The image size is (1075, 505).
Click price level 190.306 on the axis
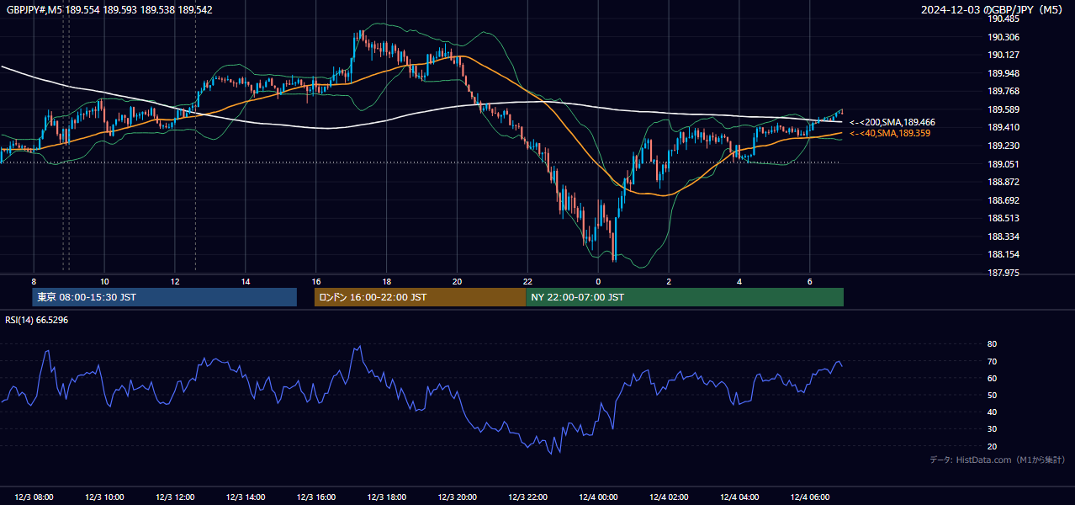pyautogui.click(x=1004, y=37)
